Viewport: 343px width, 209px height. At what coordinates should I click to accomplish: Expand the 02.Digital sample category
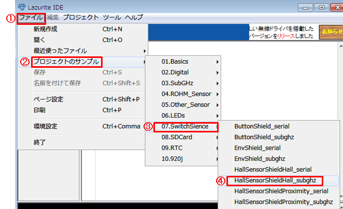(x=183, y=72)
